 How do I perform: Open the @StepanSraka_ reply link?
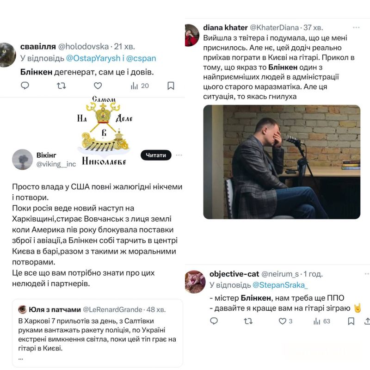click(280, 285)
